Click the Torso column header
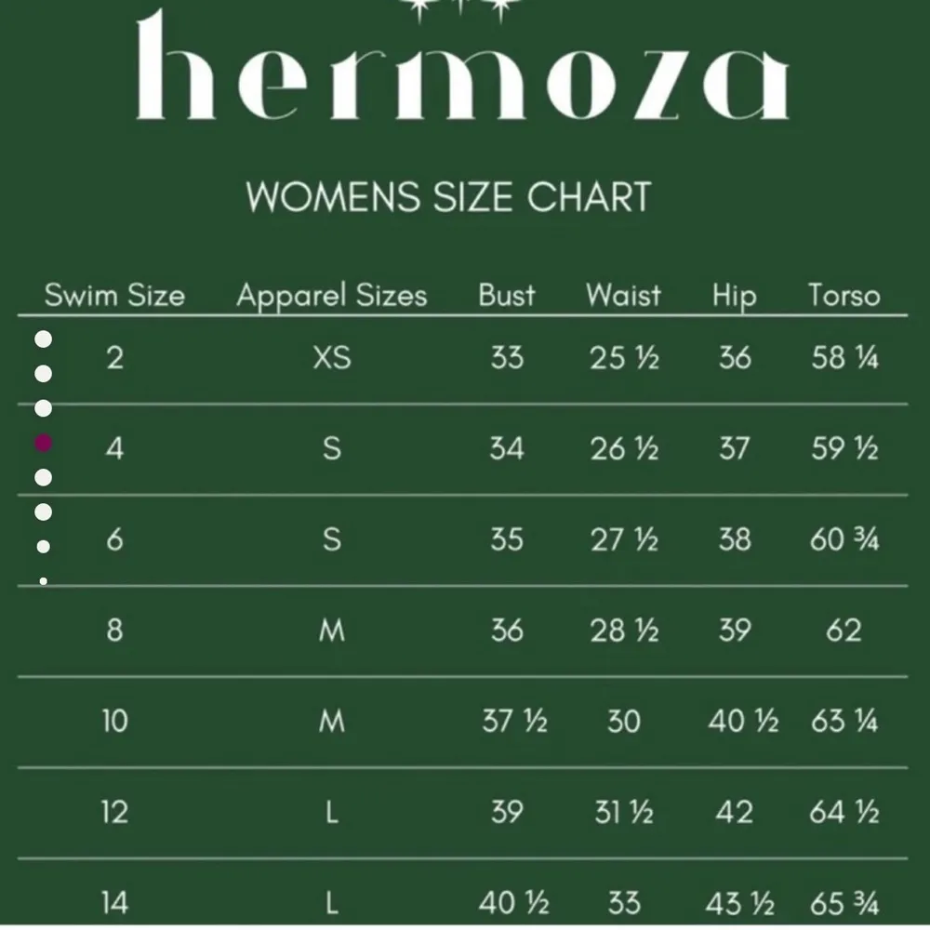The image size is (930, 930). pyautogui.click(x=844, y=296)
